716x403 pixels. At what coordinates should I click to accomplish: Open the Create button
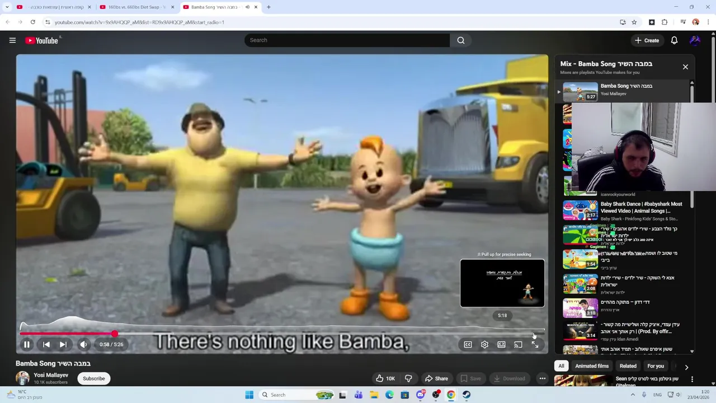click(x=647, y=40)
